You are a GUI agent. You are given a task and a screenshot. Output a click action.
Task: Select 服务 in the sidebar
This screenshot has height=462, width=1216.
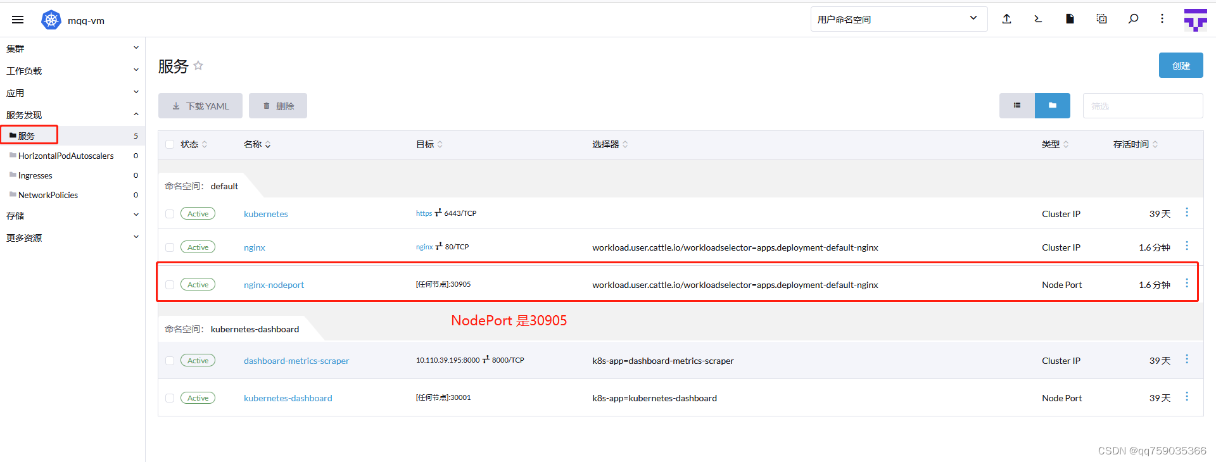(x=72, y=135)
